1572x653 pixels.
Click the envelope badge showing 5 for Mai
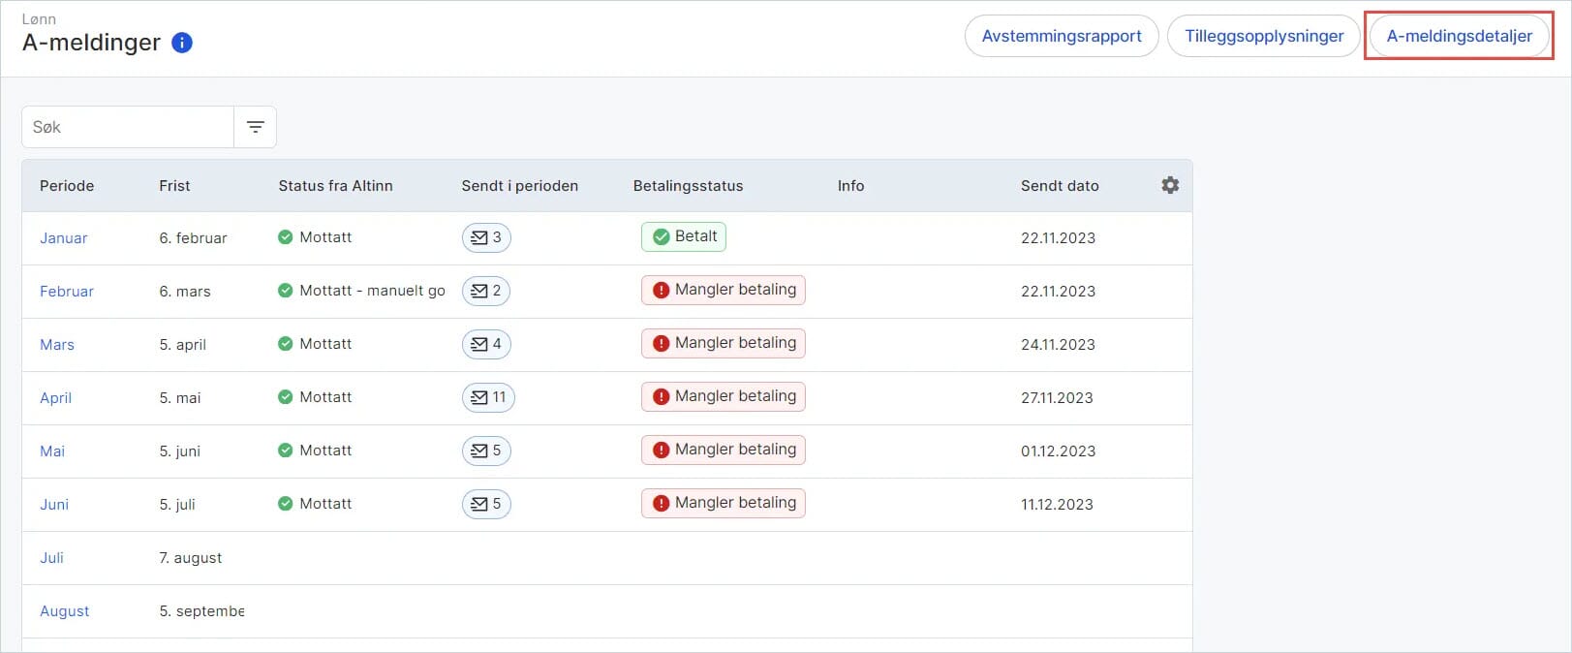click(x=486, y=451)
